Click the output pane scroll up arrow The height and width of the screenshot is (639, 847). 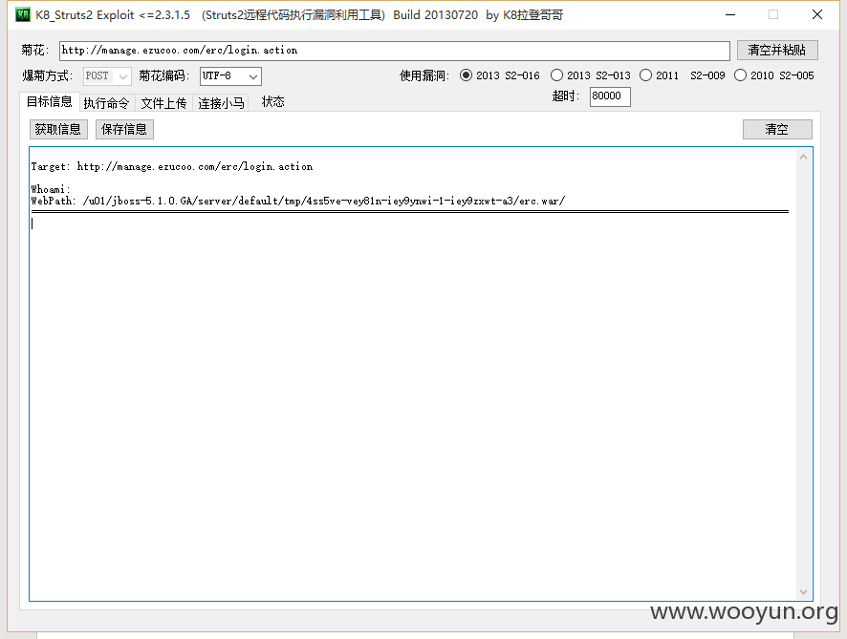[803, 157]
